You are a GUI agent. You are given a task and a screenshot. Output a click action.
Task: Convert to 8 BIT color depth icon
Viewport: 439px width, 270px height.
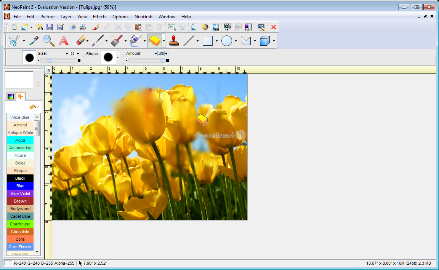[228, 27]
